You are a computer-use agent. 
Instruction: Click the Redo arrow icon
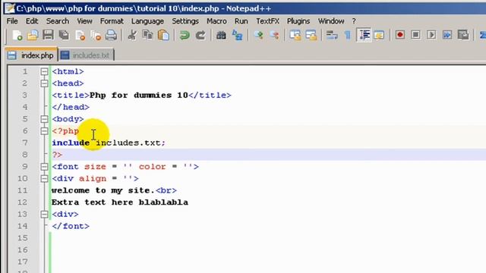pyautogui.click(x=200, y=36)
